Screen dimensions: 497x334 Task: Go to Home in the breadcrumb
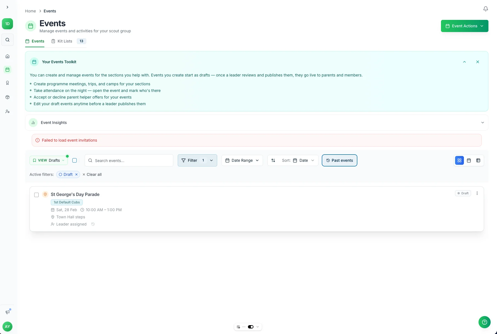[x=30, y=11]
